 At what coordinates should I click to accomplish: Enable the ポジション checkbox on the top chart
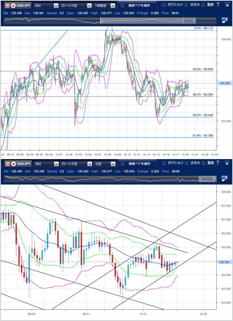point(164,5)
